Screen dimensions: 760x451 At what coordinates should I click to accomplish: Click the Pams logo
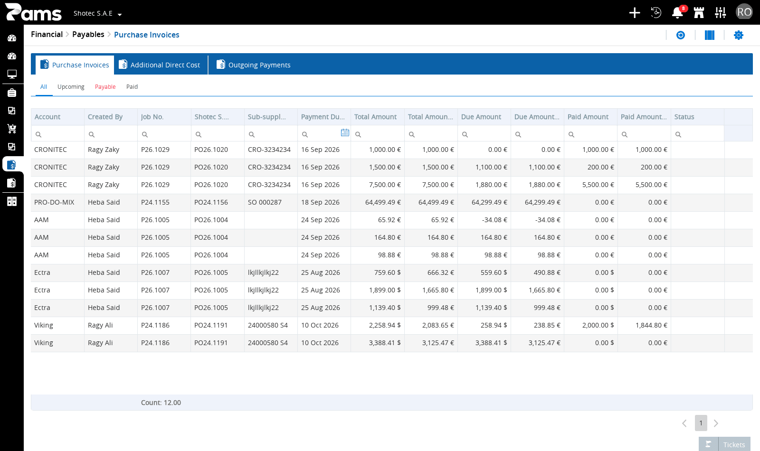pos(33,12)
